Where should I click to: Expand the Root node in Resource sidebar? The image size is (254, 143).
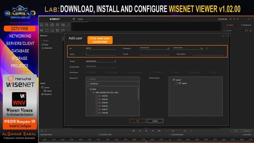[40, 44]
